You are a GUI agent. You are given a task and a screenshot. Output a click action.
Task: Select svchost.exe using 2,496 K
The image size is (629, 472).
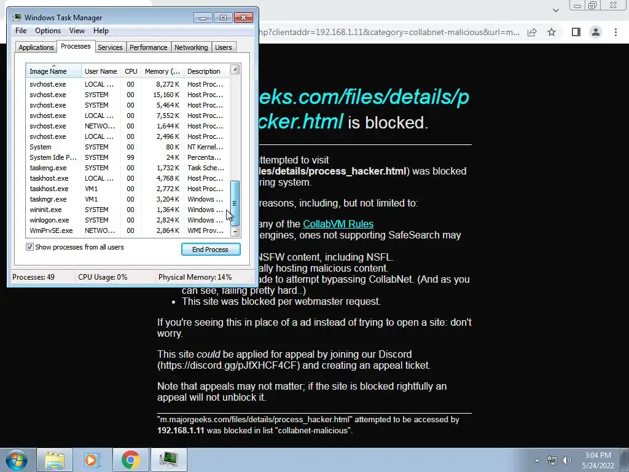pos(128,136)
